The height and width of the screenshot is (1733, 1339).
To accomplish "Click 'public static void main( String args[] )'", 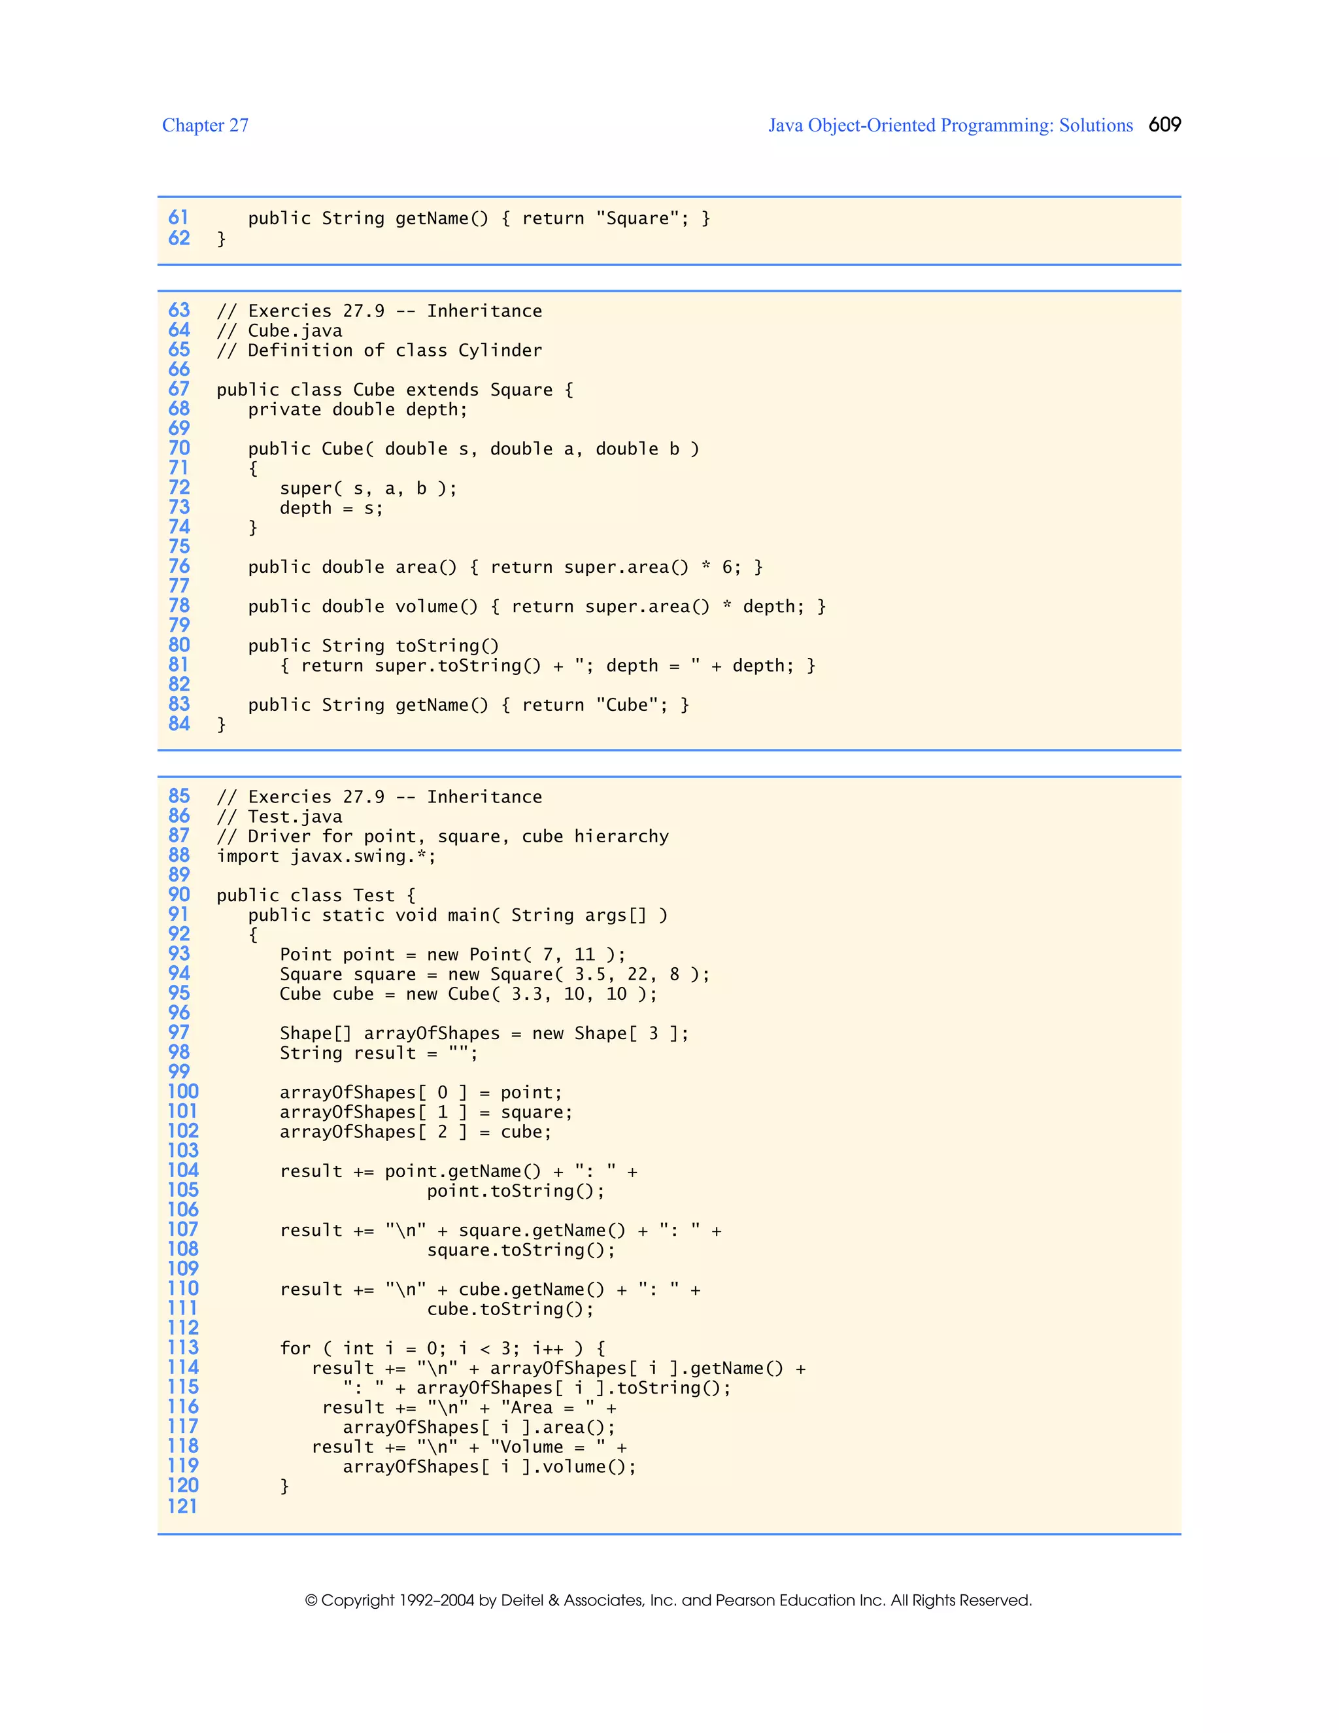I will (x=458, y=915).
